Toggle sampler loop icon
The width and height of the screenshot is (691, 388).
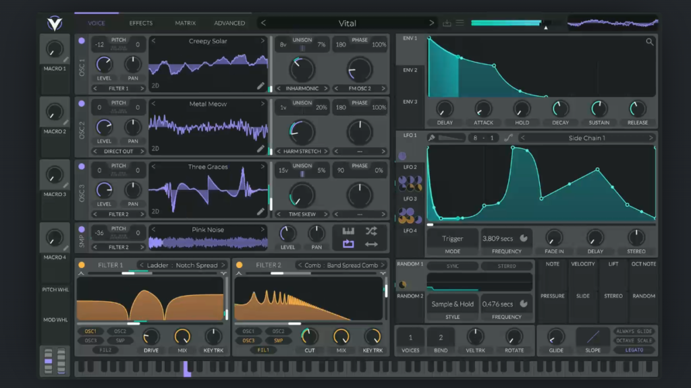coord(348,244)
